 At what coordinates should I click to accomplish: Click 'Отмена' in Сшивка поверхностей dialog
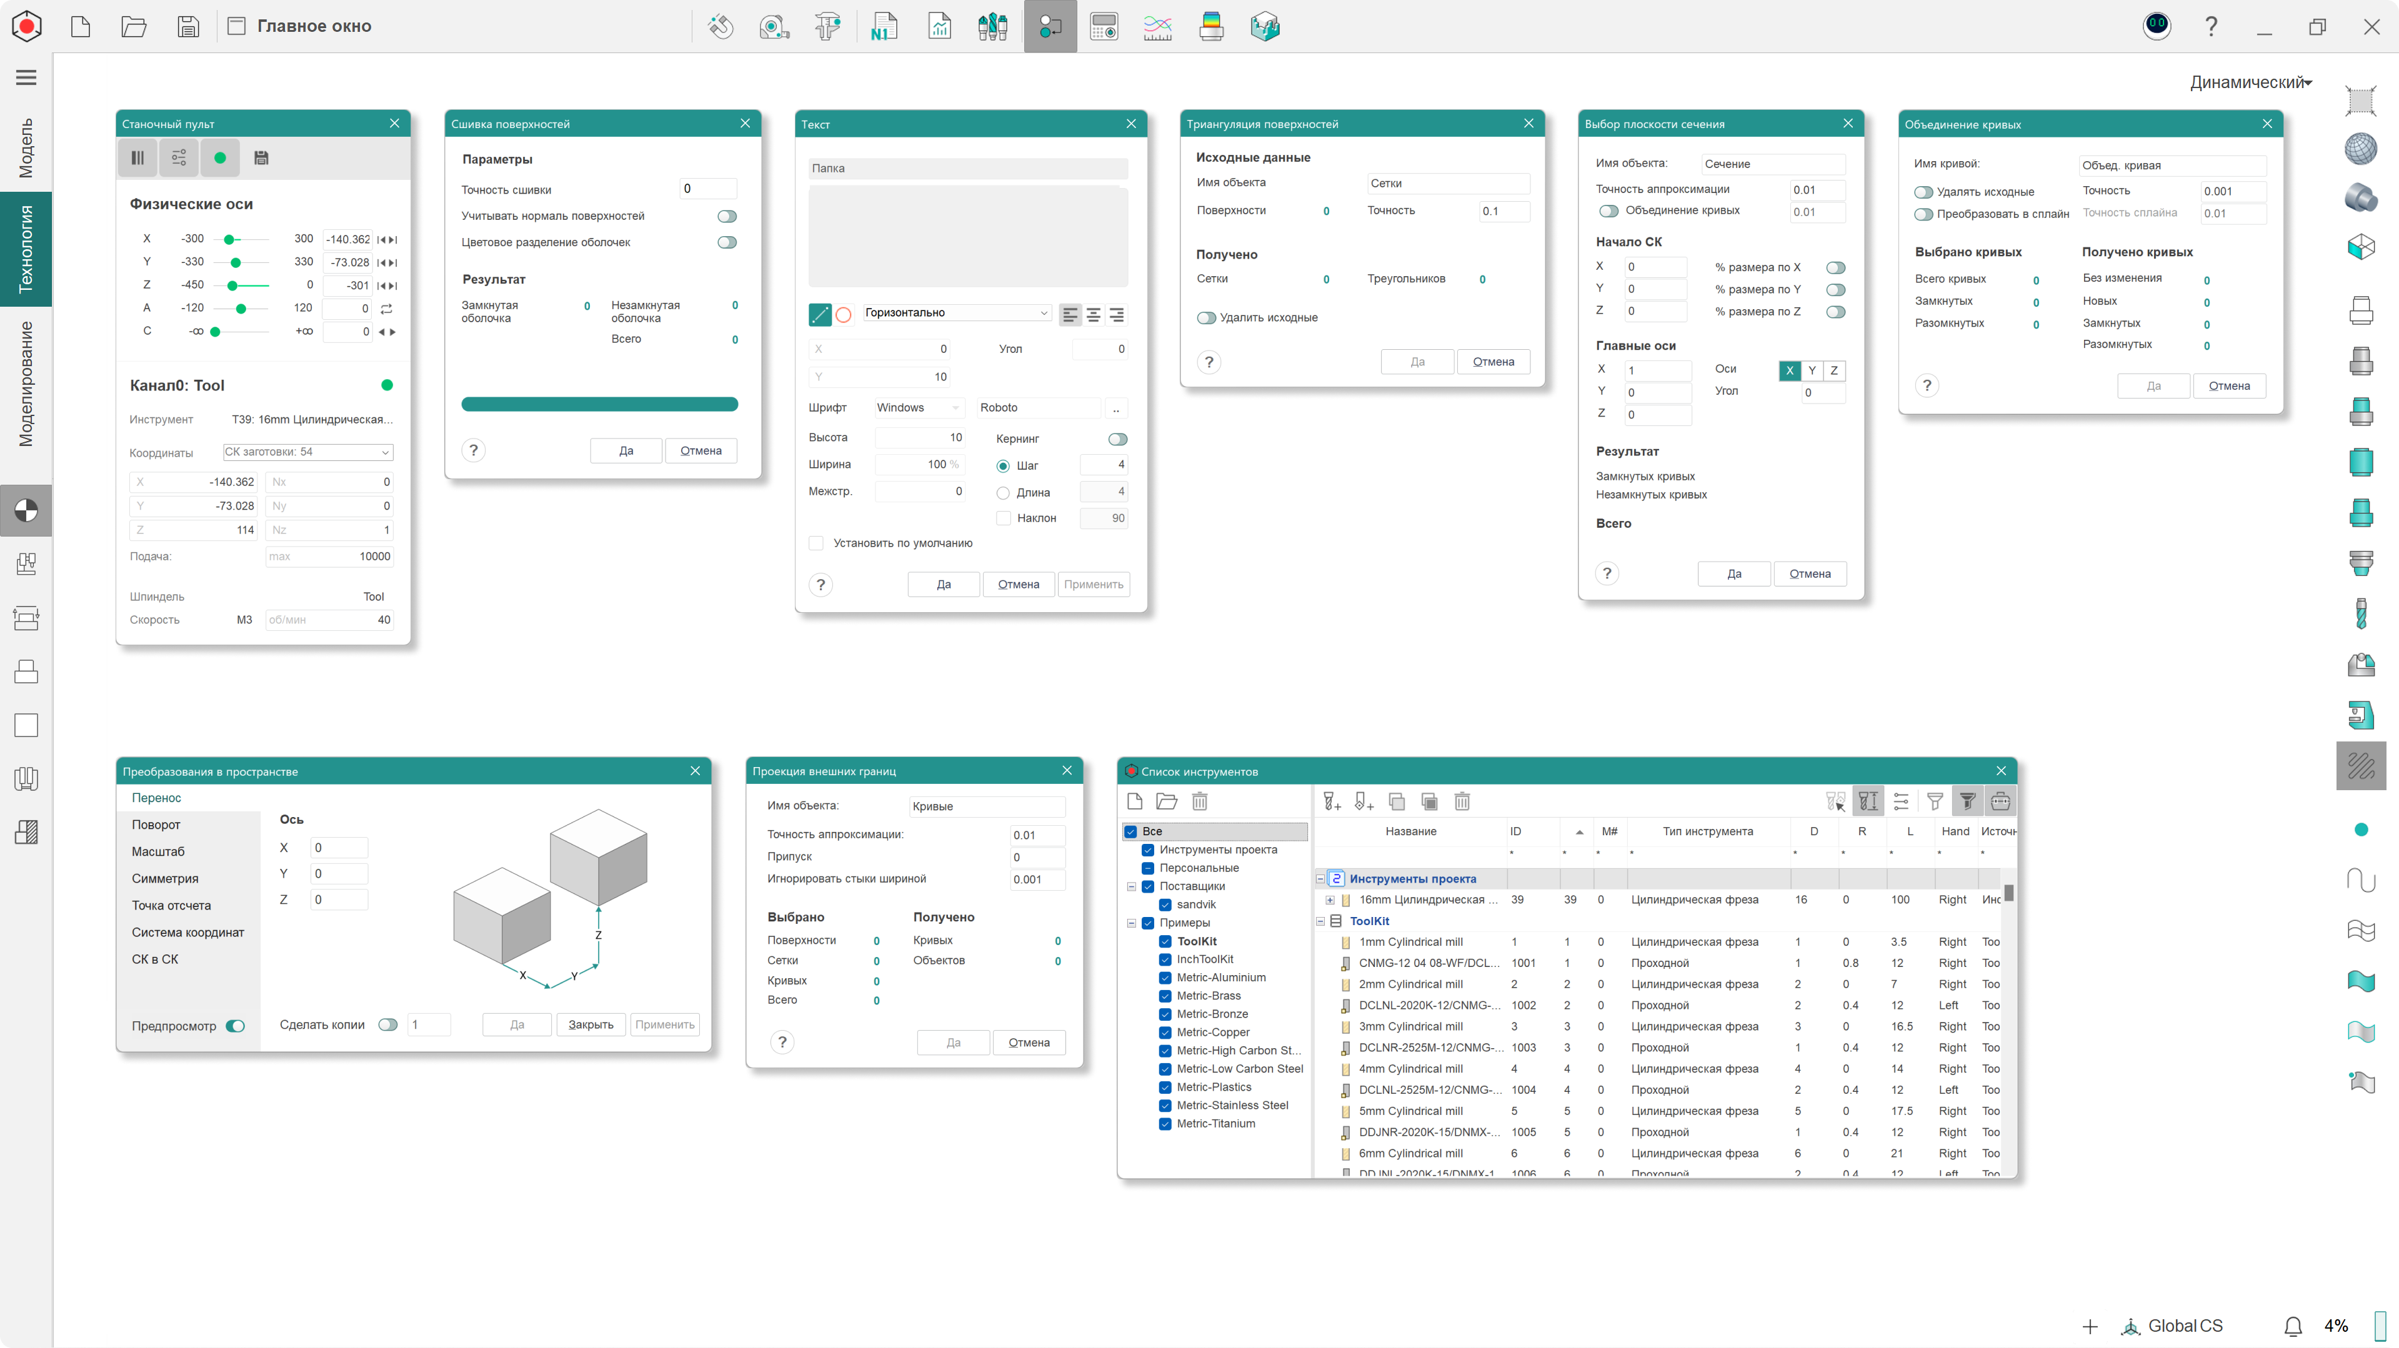click(701, 450)
